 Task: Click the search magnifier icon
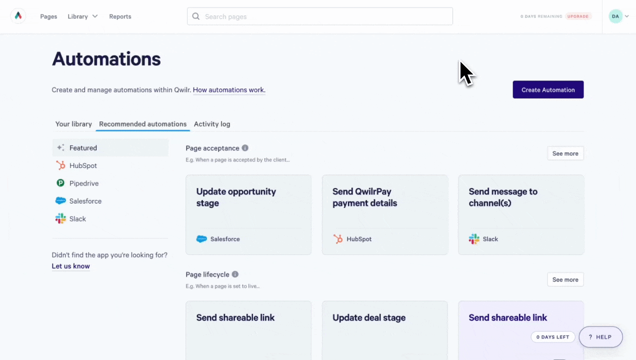coord(195,16)
